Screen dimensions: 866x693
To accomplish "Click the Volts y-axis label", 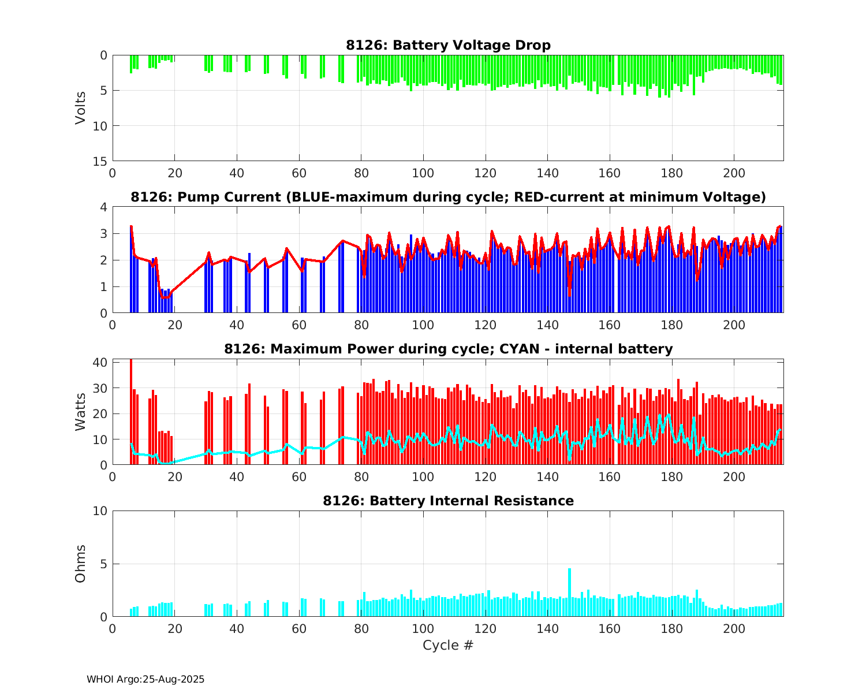I will click(x=80, y=108).
